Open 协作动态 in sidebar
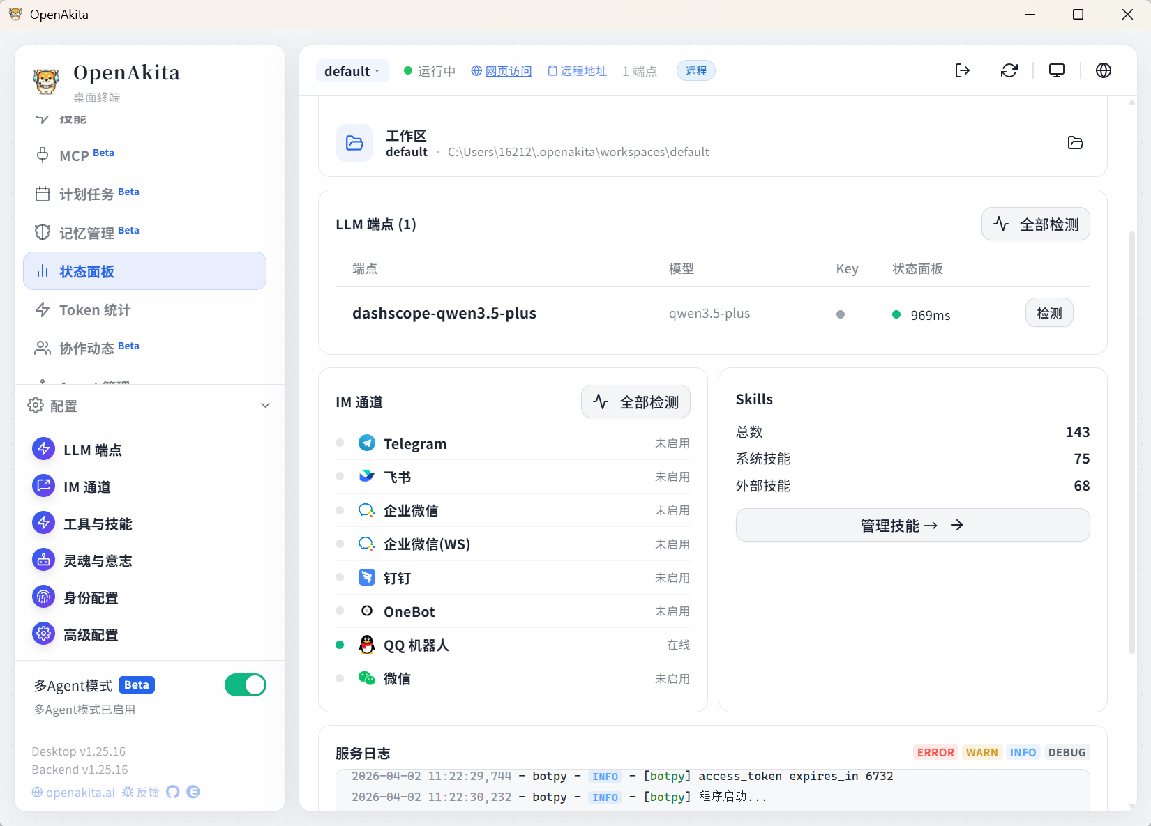The image size is (1151, 826). click(x=144, y=348)
